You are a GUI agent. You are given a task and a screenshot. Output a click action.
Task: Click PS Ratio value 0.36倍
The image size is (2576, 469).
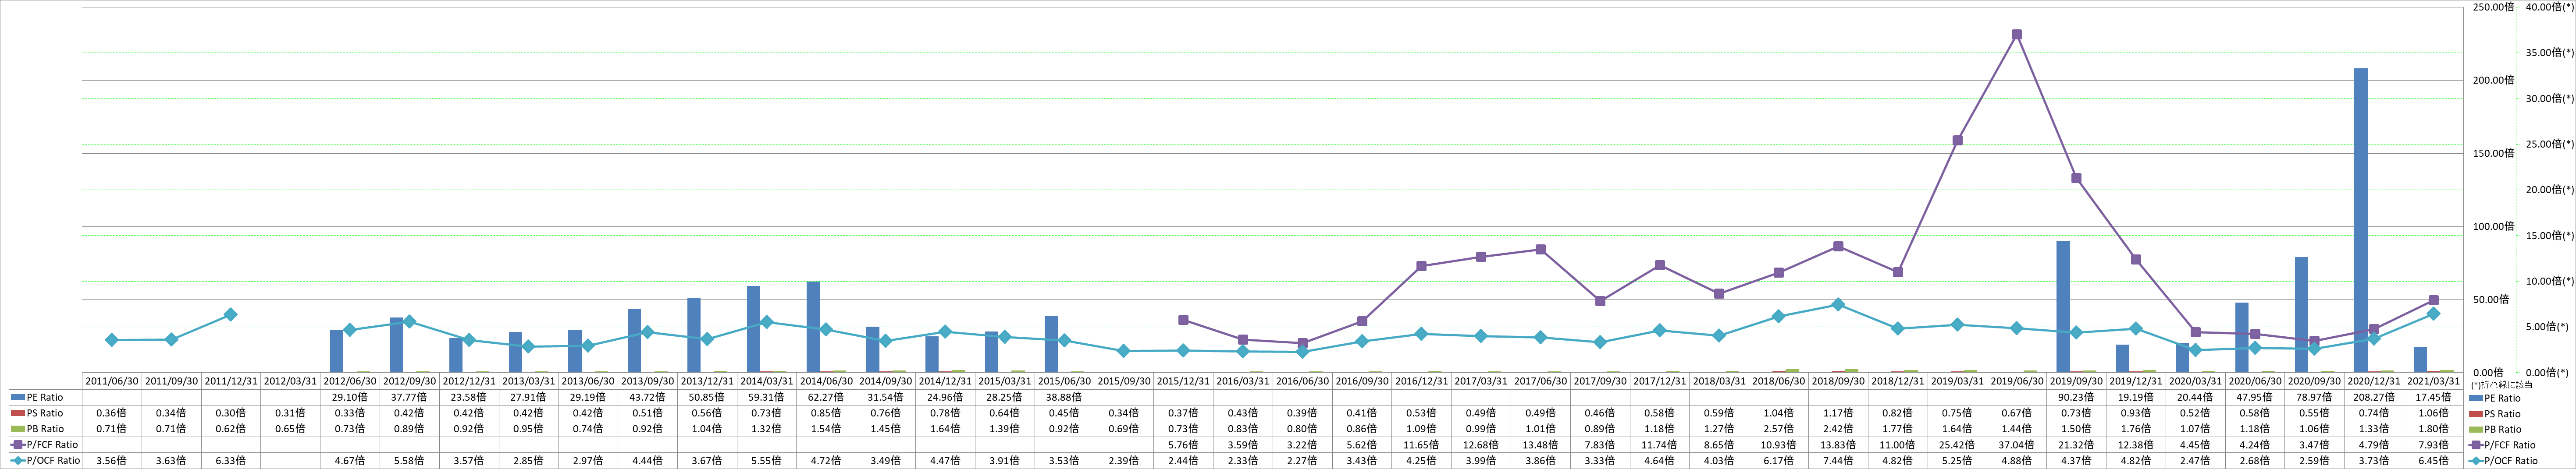[x=111, y=413]
